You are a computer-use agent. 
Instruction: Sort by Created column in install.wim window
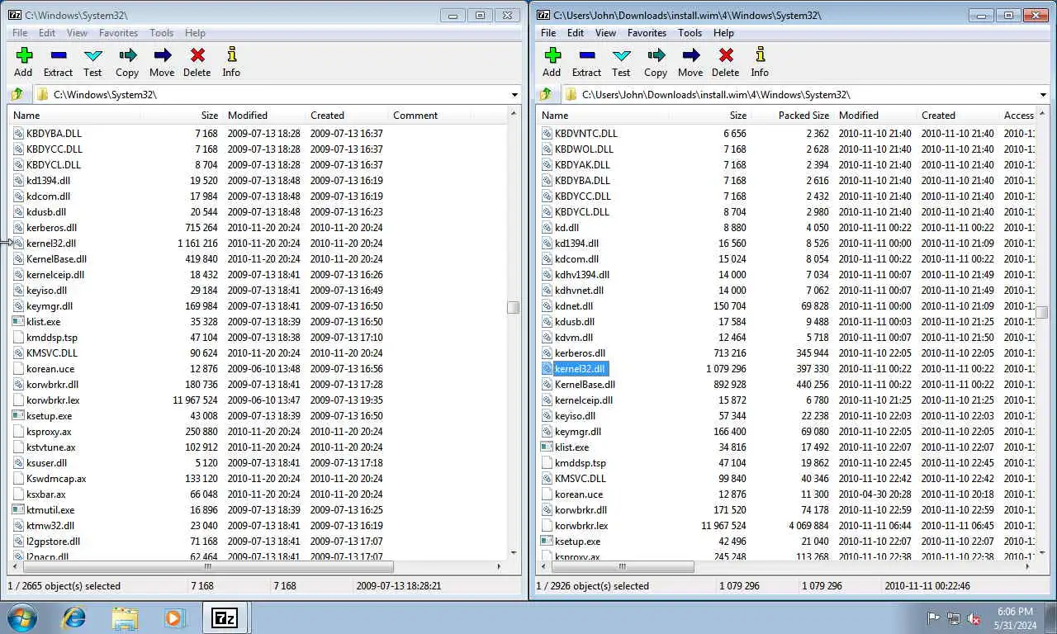pyautogui.click(x=957, y=115)
